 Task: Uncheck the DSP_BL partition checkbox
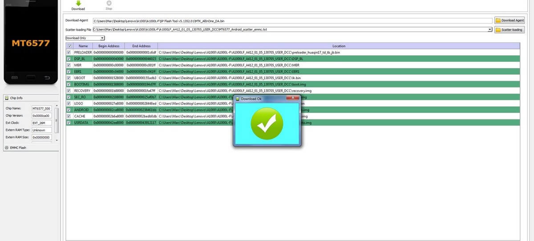coord(69,59)
